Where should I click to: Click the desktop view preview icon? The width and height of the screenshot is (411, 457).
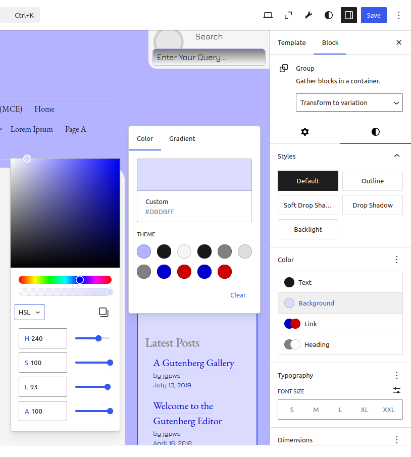pos(268,15)
